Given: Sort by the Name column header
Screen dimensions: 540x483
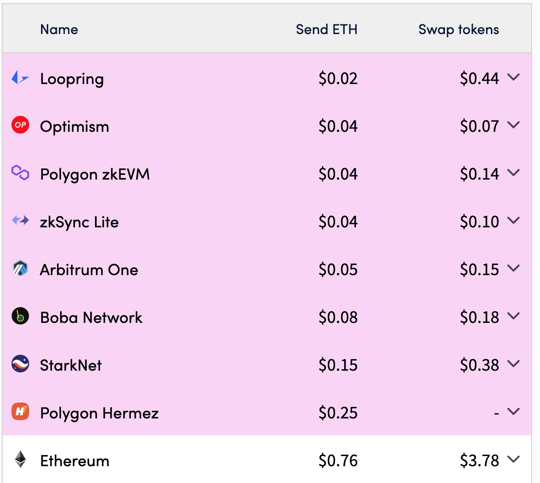Looking at the screenshot, I should [59, 30].
